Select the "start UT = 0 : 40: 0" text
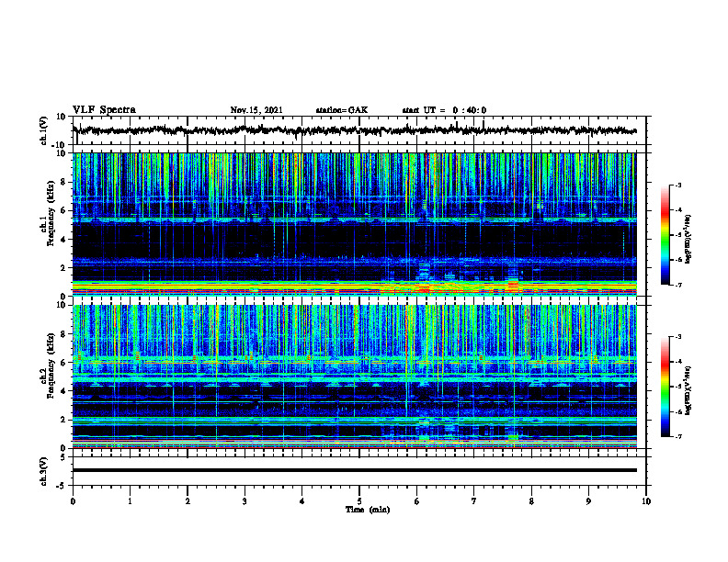 [444, 110]
